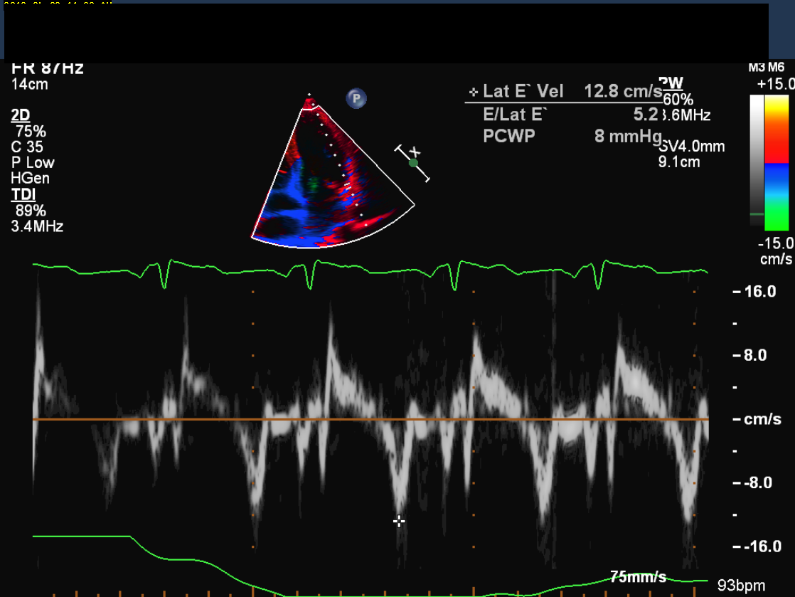The width and height of the screenshot is (795, 597).
Task: Select the PW settings heading
Action: (672, 84)
